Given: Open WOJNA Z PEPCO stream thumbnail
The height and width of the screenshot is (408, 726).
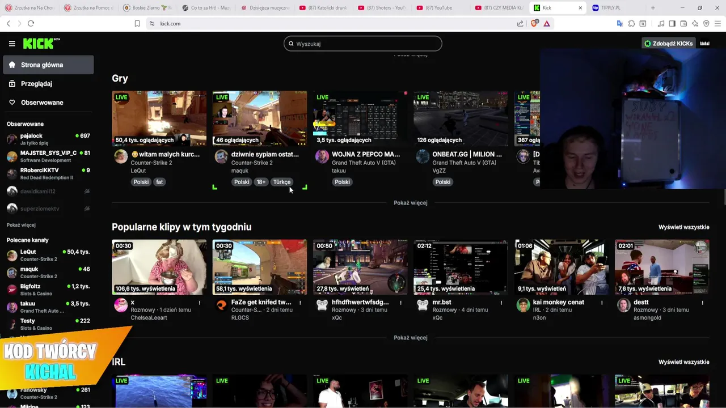Looking at the screenshot, I should point(360,118).
